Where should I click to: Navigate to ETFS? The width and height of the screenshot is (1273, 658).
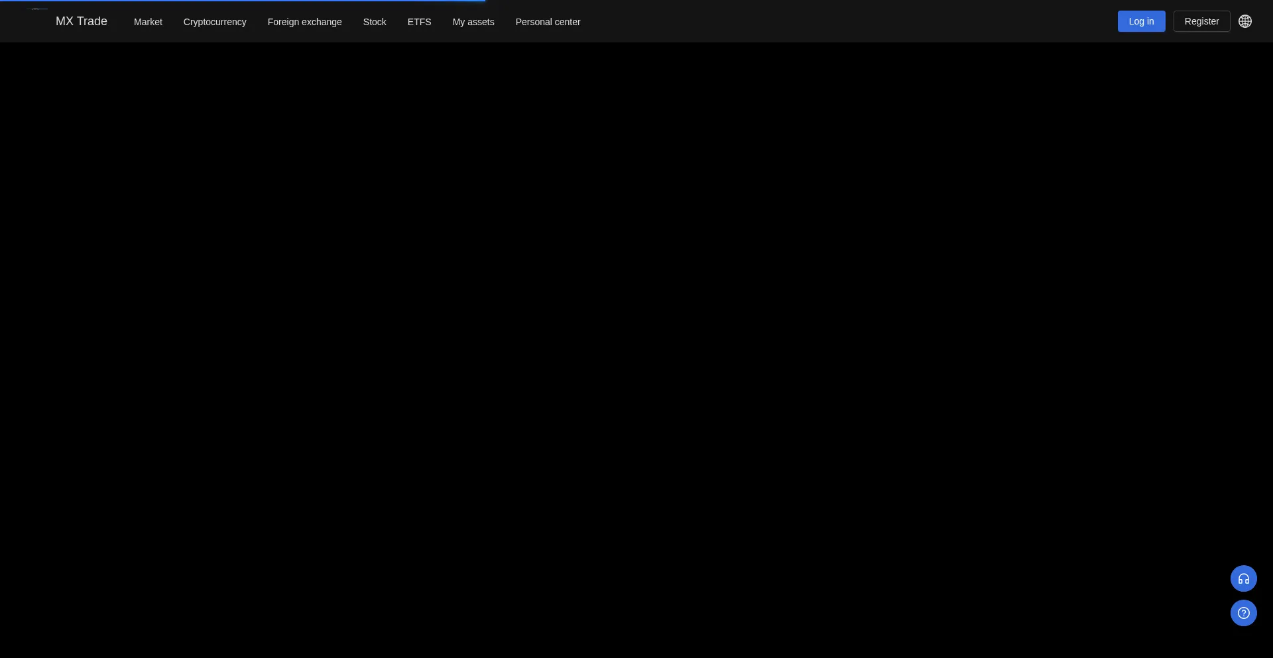point(419,22)
